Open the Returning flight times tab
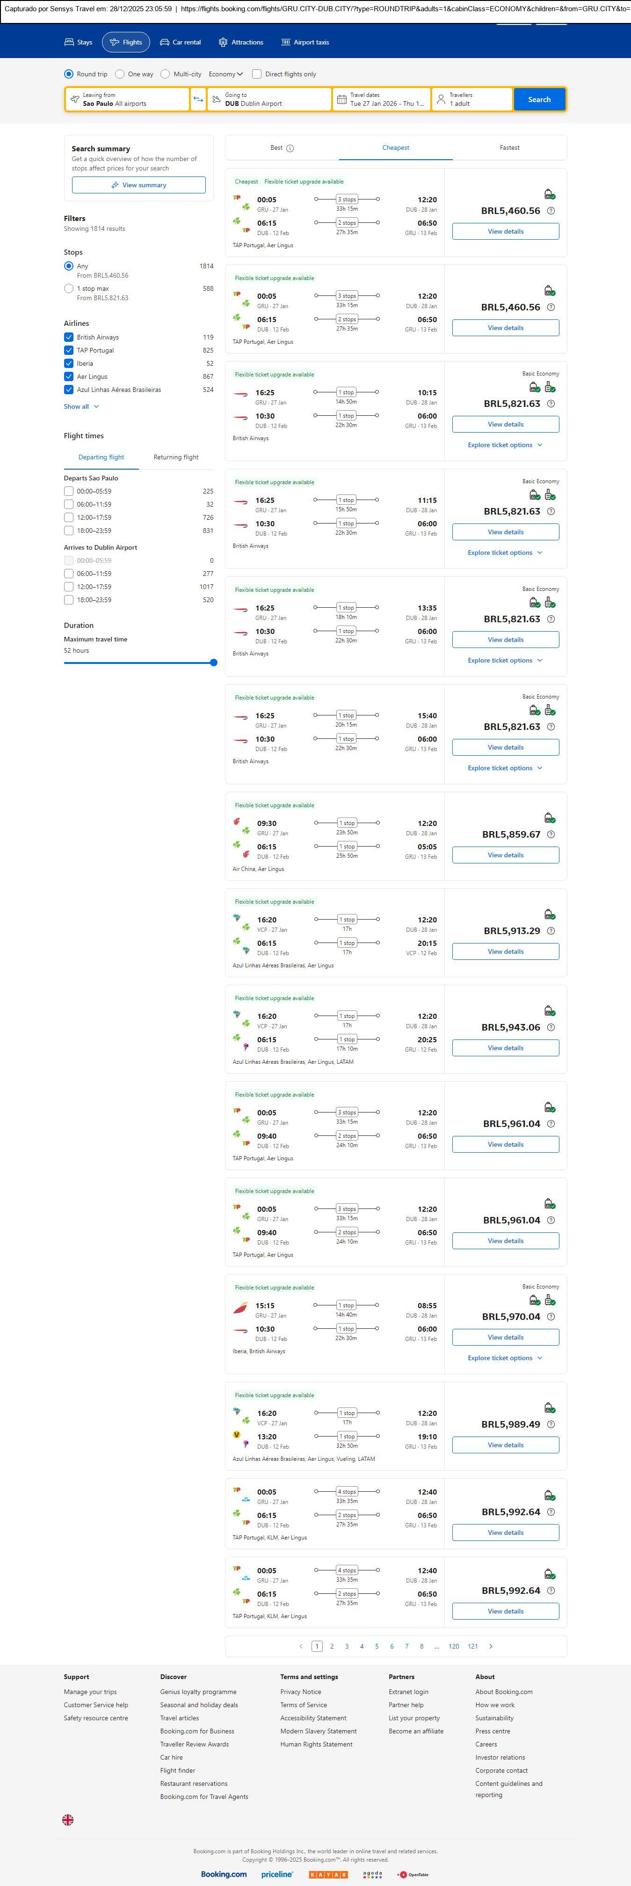The image size is (631, 1886). (x=175, y=457)
